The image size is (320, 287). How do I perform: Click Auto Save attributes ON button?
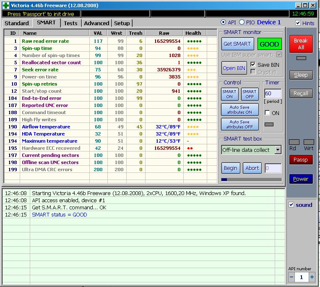[x=239, y=110]
